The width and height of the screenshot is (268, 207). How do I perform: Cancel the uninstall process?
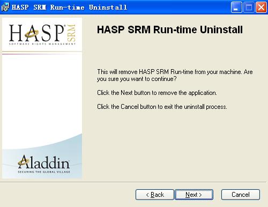coord(241,195)
